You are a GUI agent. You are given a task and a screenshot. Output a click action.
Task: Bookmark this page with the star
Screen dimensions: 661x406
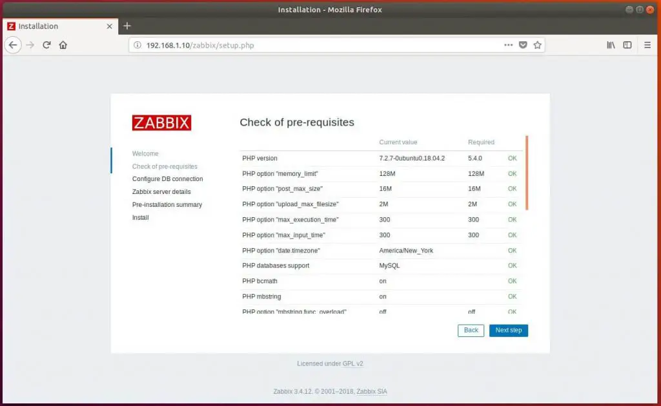(x=537, y=45)
